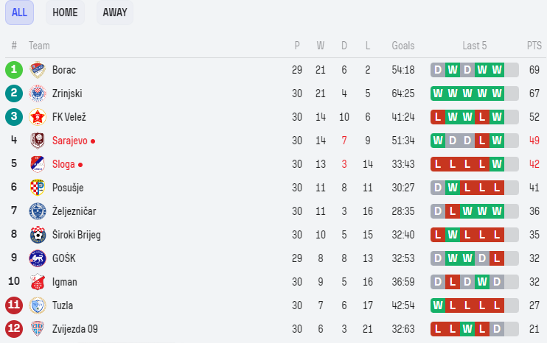
Task: Click the Igman club crest
Action: pos(38,282)
